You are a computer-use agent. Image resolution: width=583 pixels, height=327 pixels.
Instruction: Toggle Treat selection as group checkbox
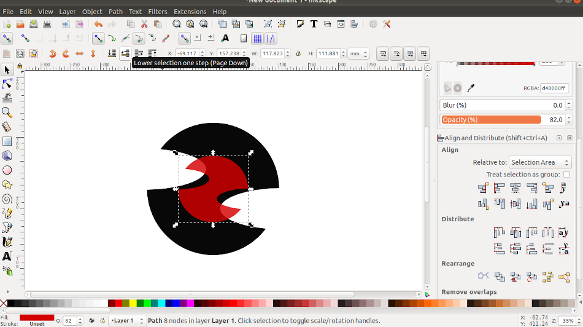point(566,175)
